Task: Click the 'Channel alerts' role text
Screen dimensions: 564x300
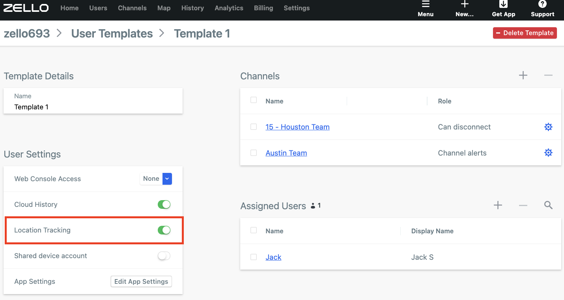Action: click(462, 153)
